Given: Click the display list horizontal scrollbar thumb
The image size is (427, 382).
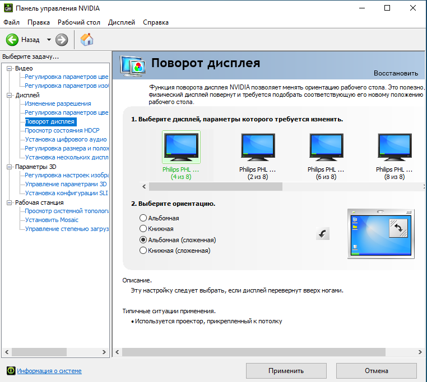Looking at the screenshot, I should click(216, 186).
